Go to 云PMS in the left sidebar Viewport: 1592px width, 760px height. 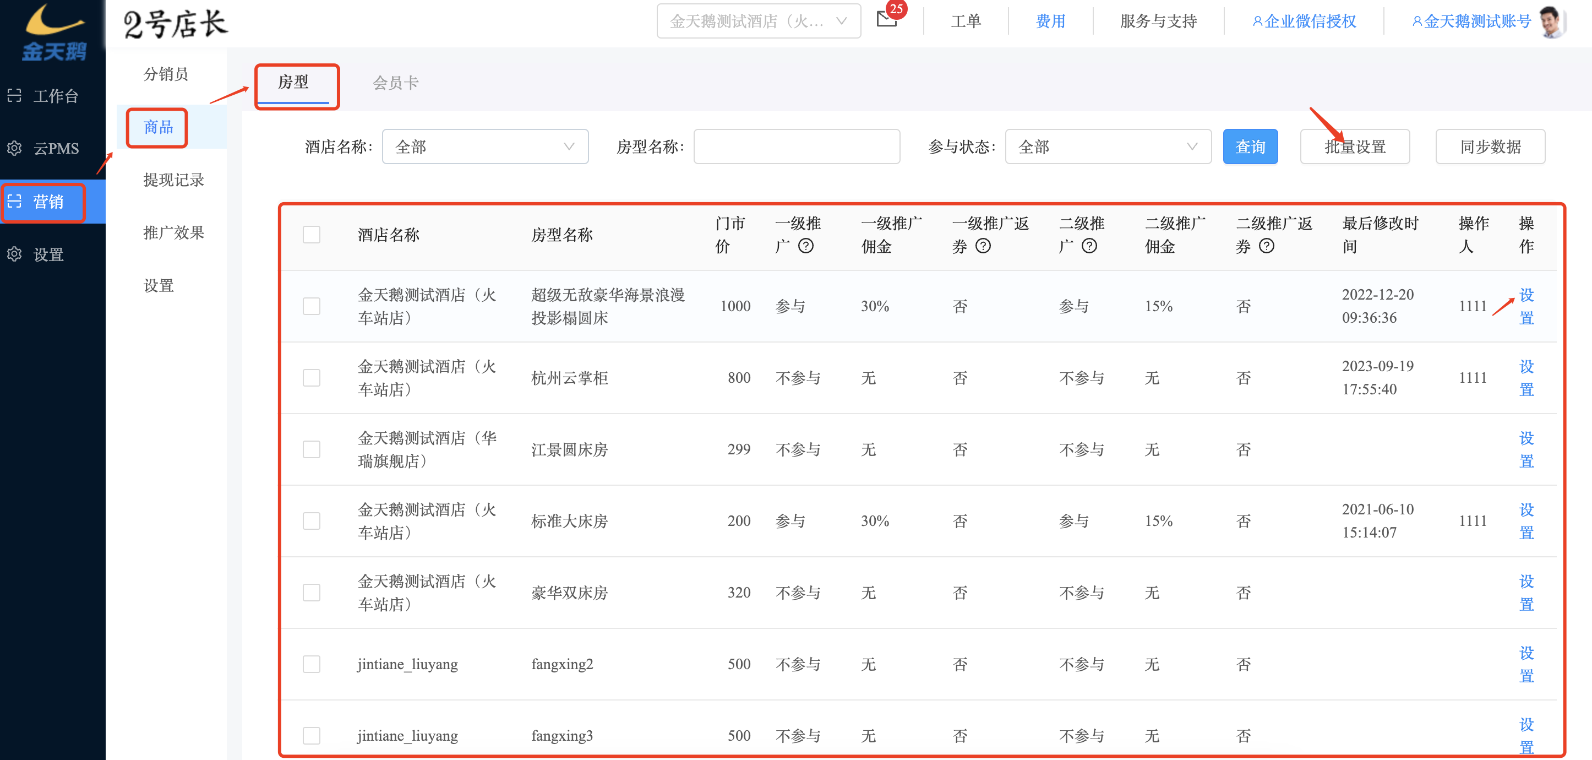point(52,148)
